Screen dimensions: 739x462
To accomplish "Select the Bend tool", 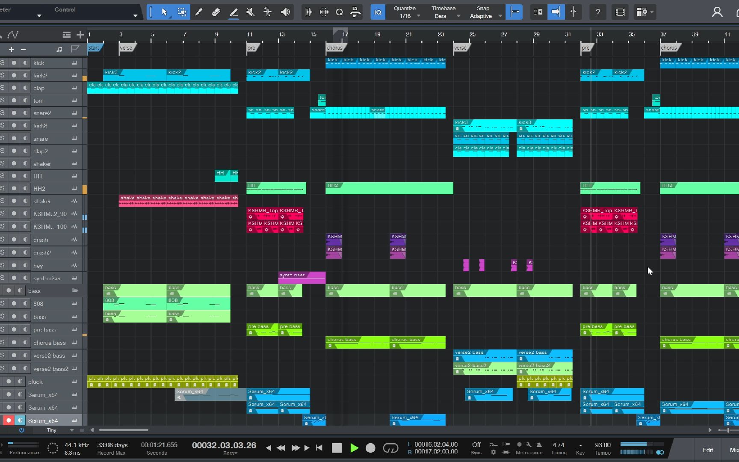I will (x=268, y=12).
